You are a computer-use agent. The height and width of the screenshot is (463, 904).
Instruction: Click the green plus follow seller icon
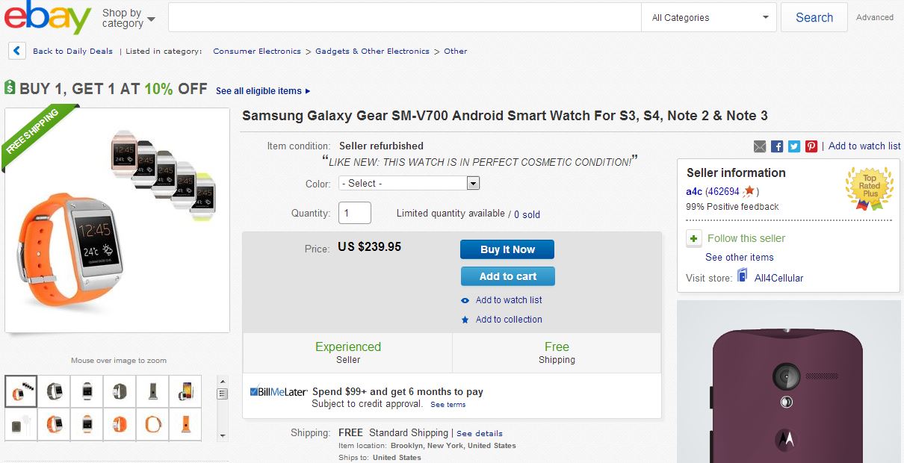pos(694,239)
